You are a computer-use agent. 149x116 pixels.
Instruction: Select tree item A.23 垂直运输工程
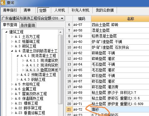(x=30, y=113)
